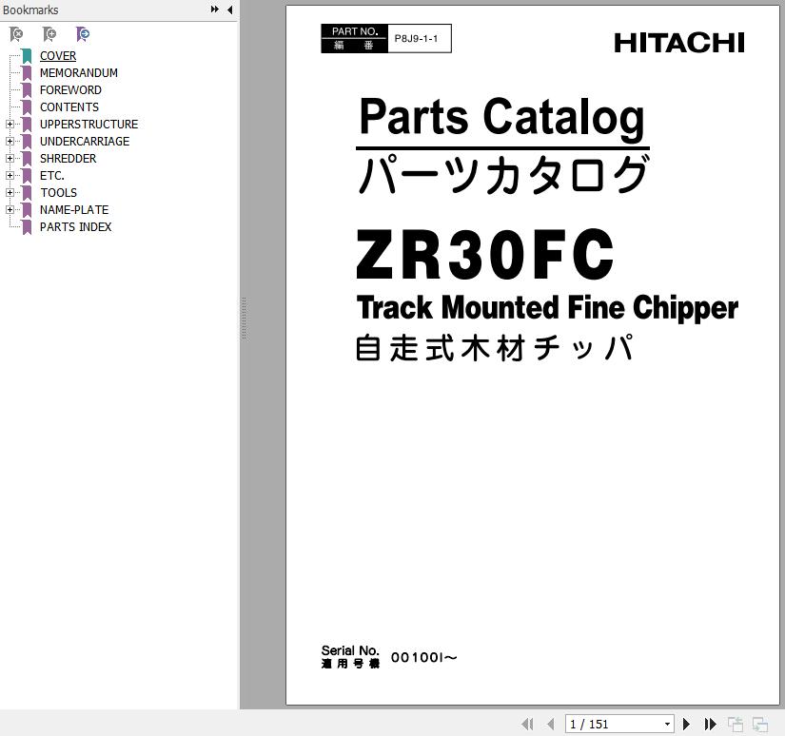Expand the UPPERSTRUCTURE bookmark

pyautogui.click(x=10, y=124)
